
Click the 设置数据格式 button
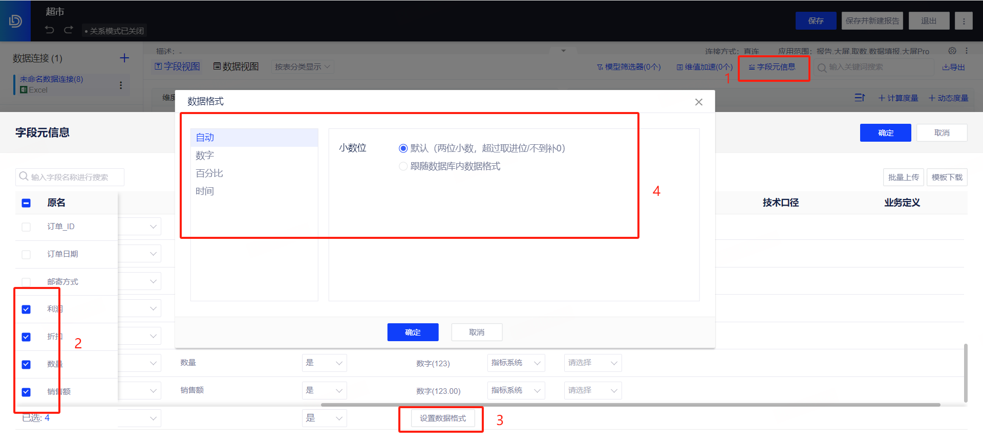(443, 418)
